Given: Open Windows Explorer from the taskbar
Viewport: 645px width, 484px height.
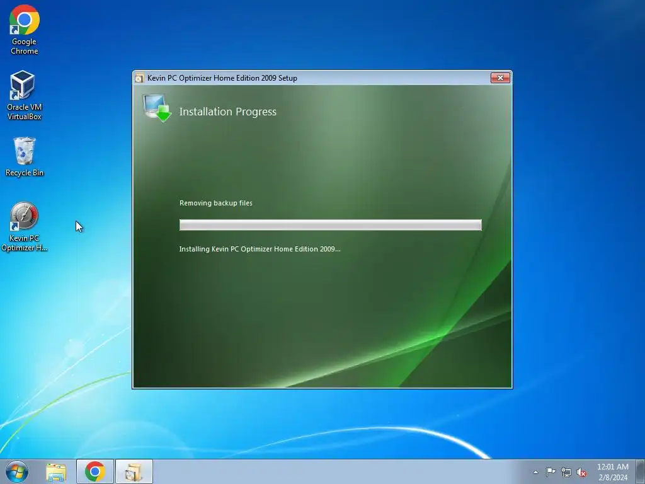Looking at the screenshot, I should coord(56,471).
